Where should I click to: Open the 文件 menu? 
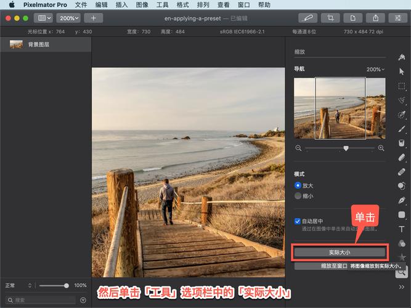tap(81, 5)
